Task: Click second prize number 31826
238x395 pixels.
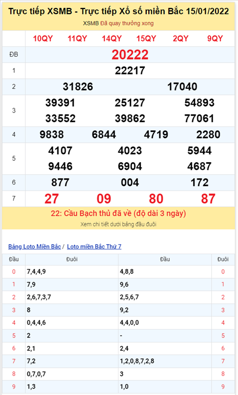Action: point(78,87)
